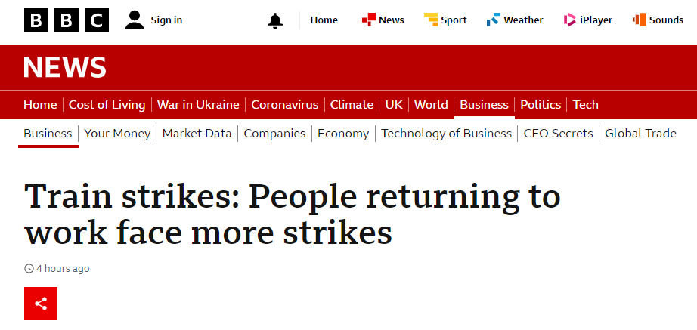Click the News icon in top bar
The width and height of the screenshot is (697, 330).
point(368,20)
